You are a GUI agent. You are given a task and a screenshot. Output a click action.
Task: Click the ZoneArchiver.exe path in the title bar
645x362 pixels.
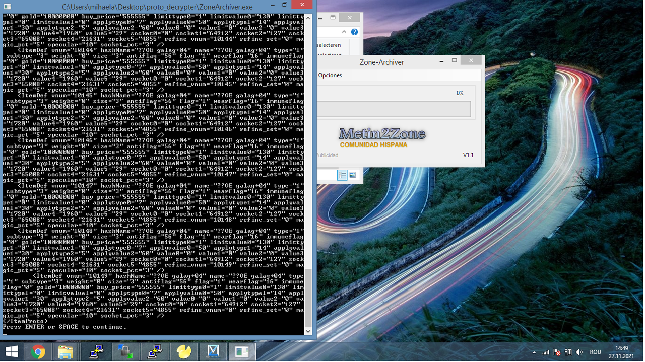[157, 7]
